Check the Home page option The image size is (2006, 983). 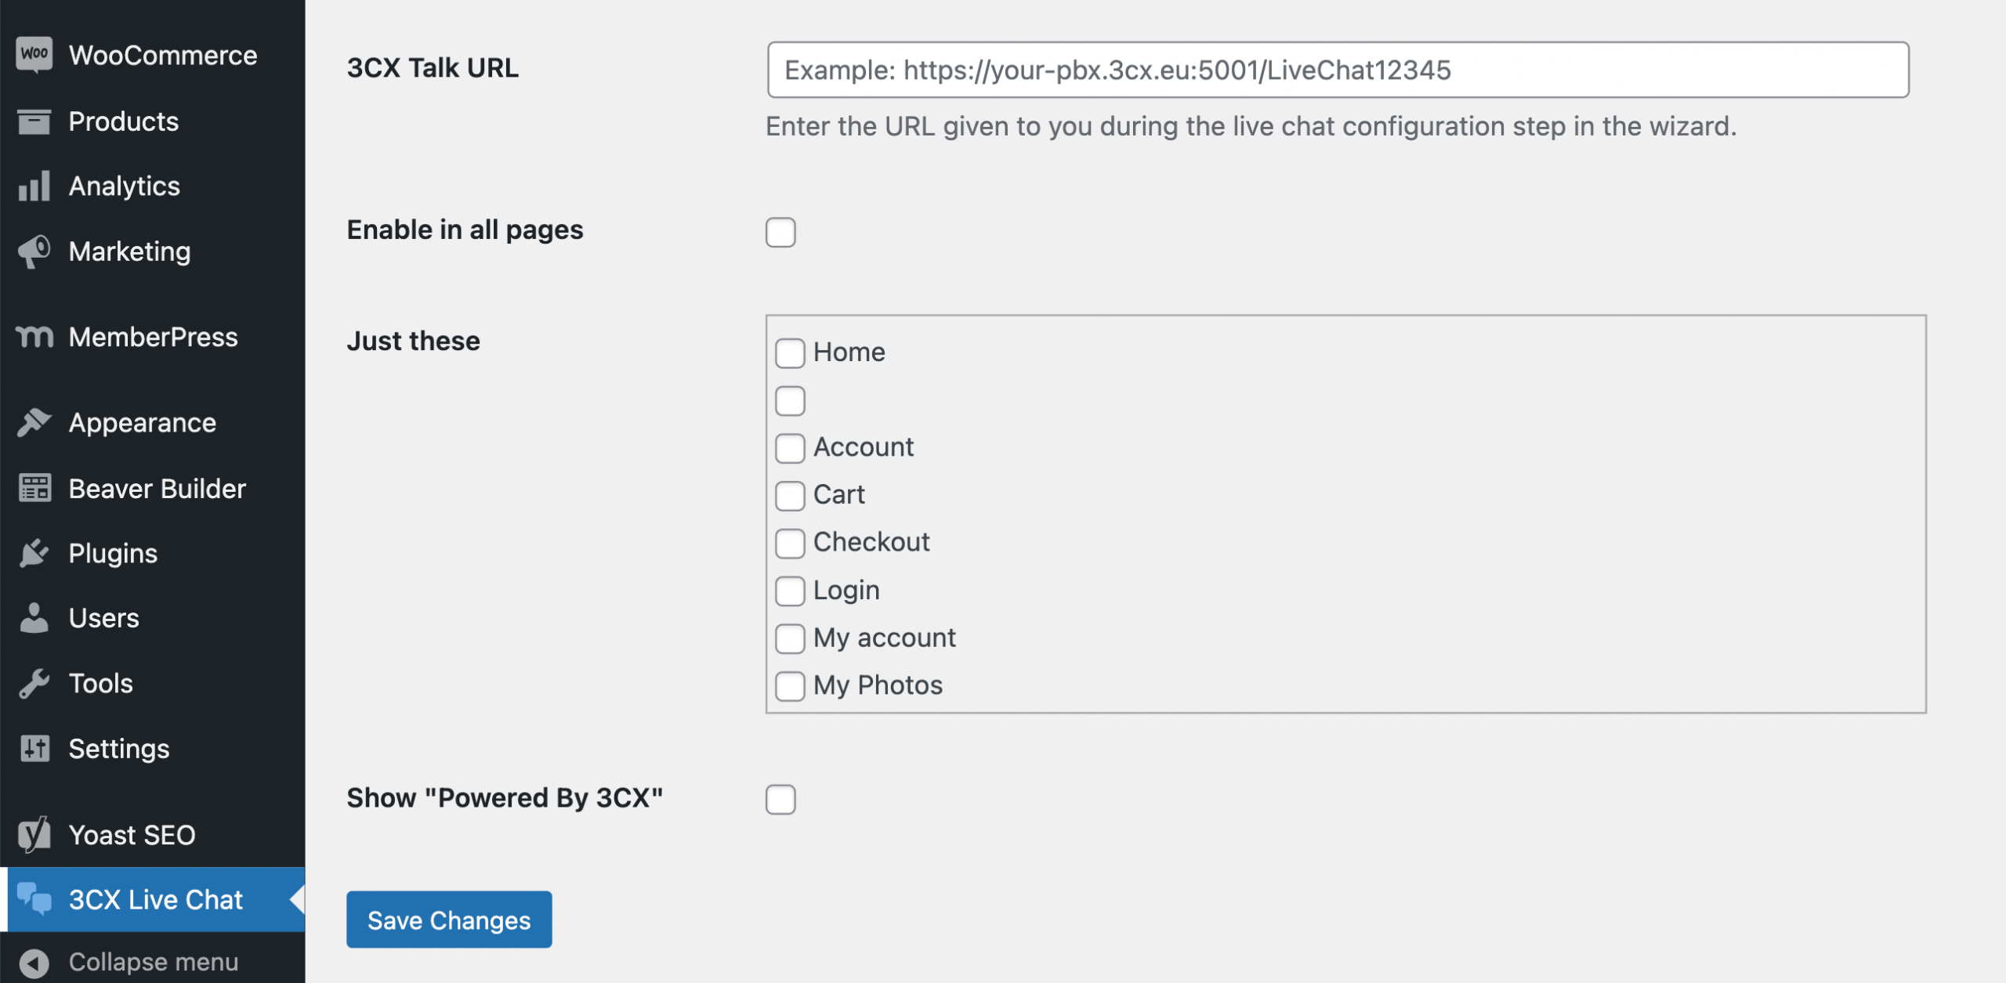[x=791, y=352]
